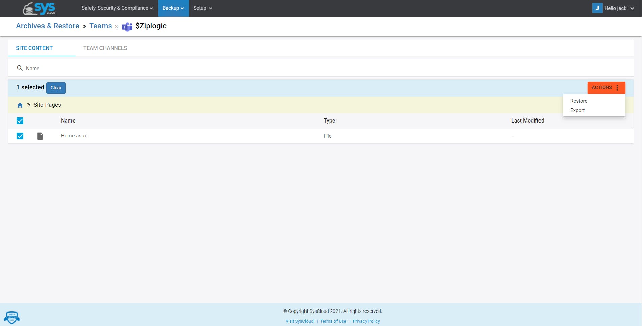642x326 pixels.
Task: Click the J user avatar
Action: pos(597,8)
